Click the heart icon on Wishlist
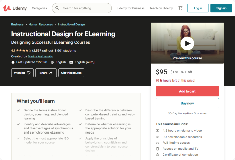235x160 pixels. (29, 73)
